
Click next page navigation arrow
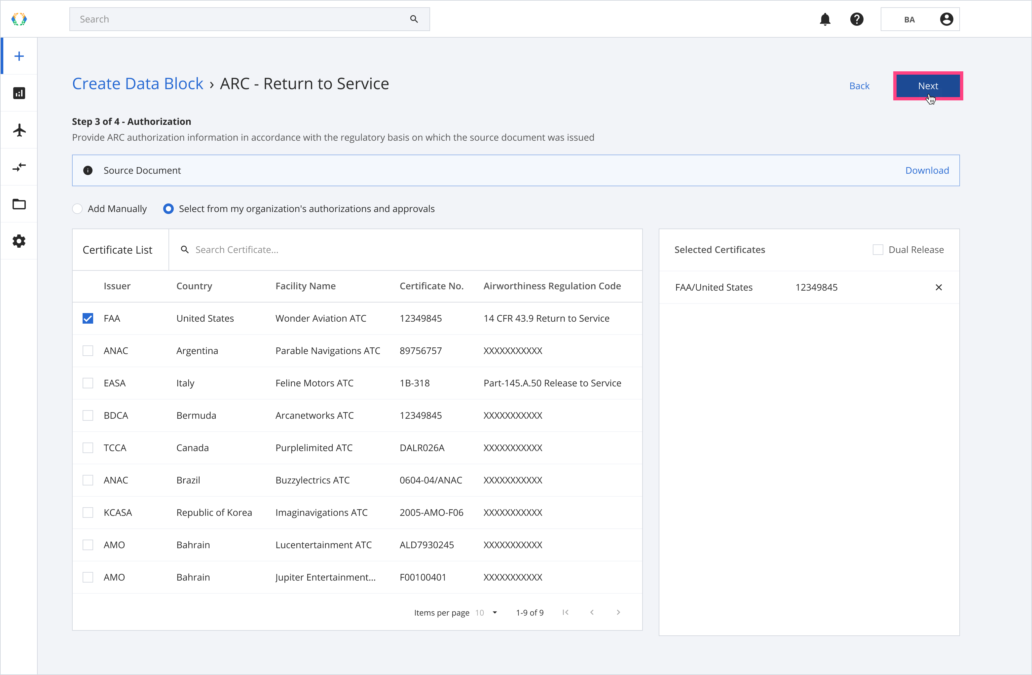618,612
